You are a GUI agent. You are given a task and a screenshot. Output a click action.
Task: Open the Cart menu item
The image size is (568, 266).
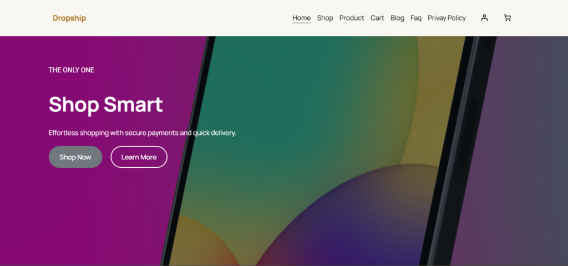377,18
